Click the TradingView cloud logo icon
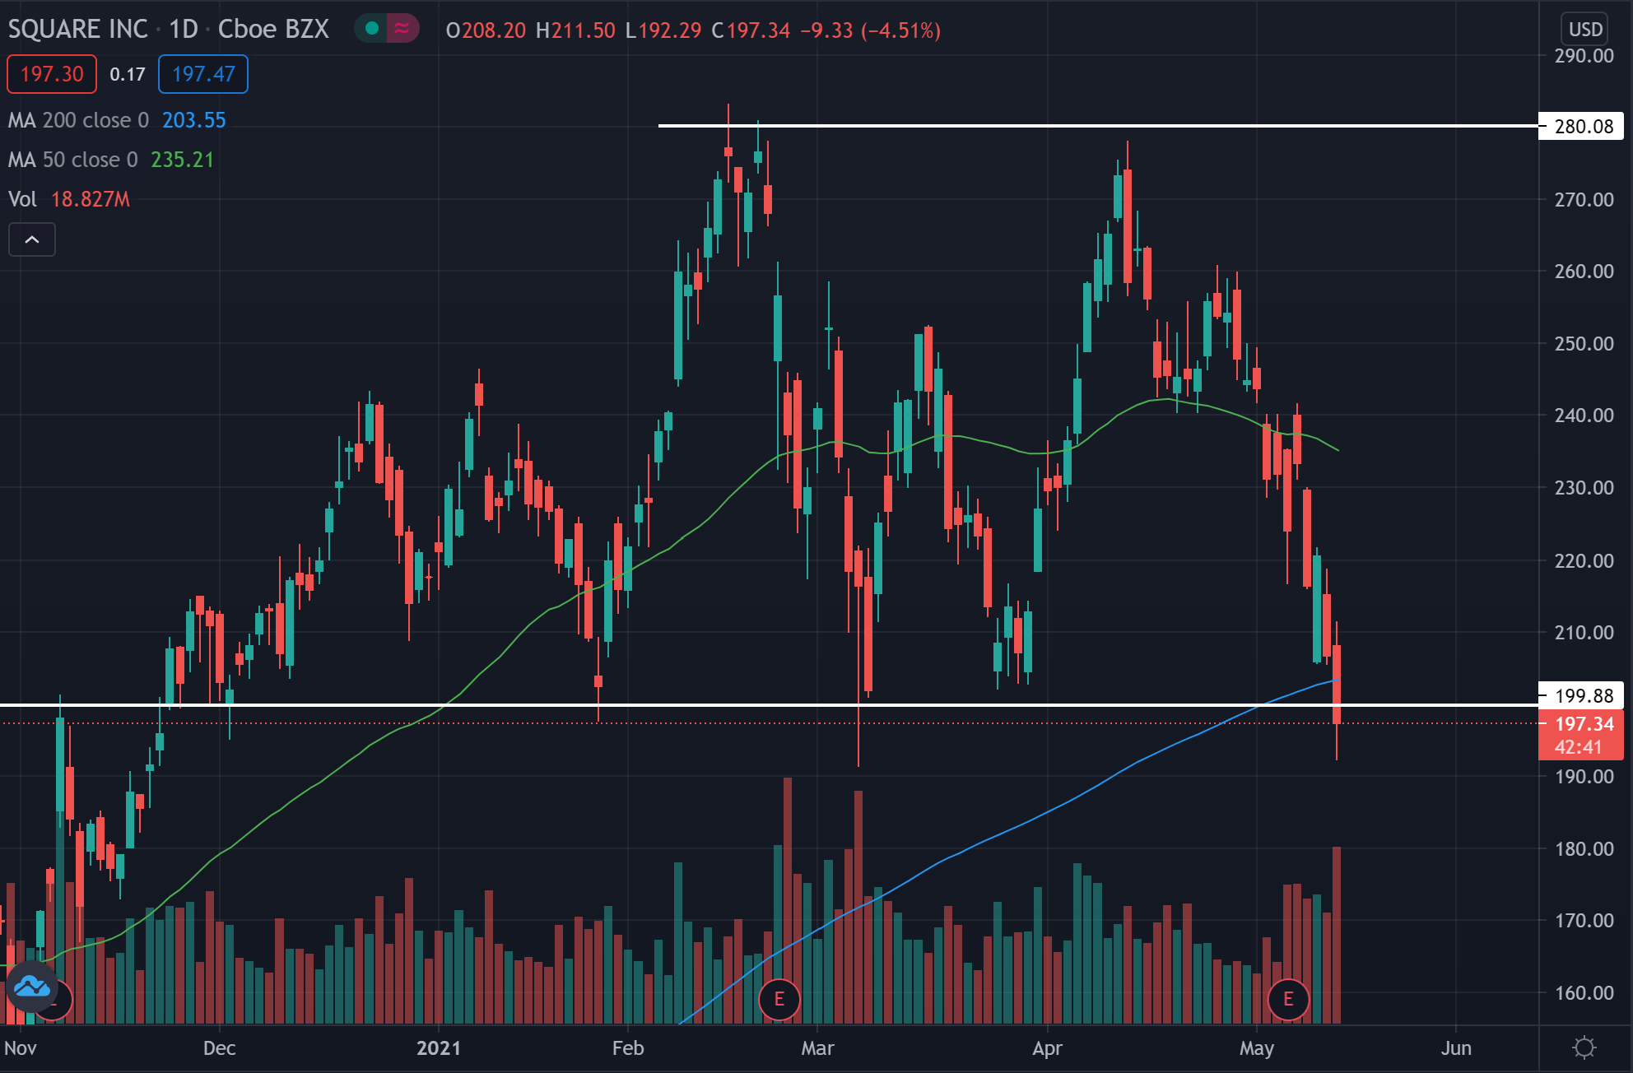Viewport: 1633px width, 1073px height. click(x=32, y=986)
